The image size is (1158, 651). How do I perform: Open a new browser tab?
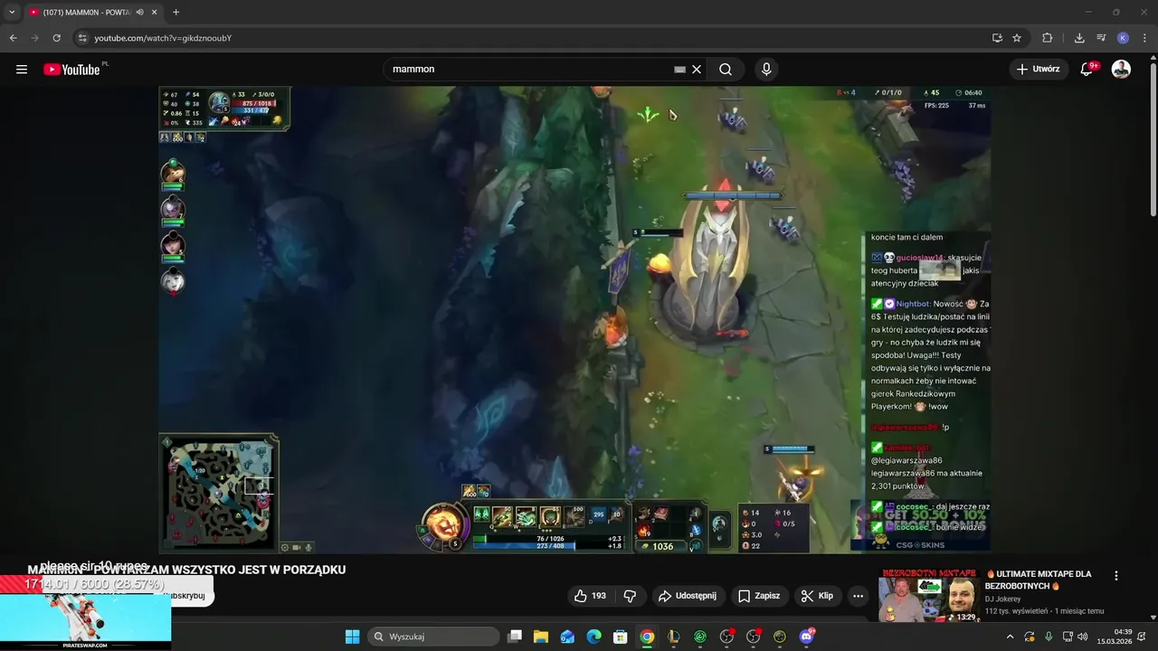pyautogui.click(x=176, y=12)
